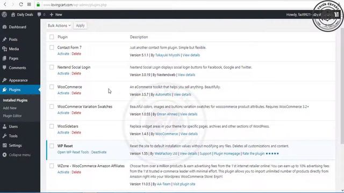Click the green padlock security icon
Image resolution: width=344 pixels, height=193 pixels.
38,4
